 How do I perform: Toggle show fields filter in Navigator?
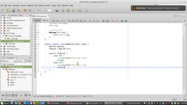6,95
